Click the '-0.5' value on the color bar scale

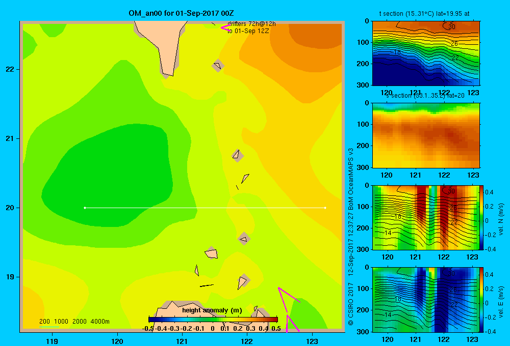click(x=148, y=329)
